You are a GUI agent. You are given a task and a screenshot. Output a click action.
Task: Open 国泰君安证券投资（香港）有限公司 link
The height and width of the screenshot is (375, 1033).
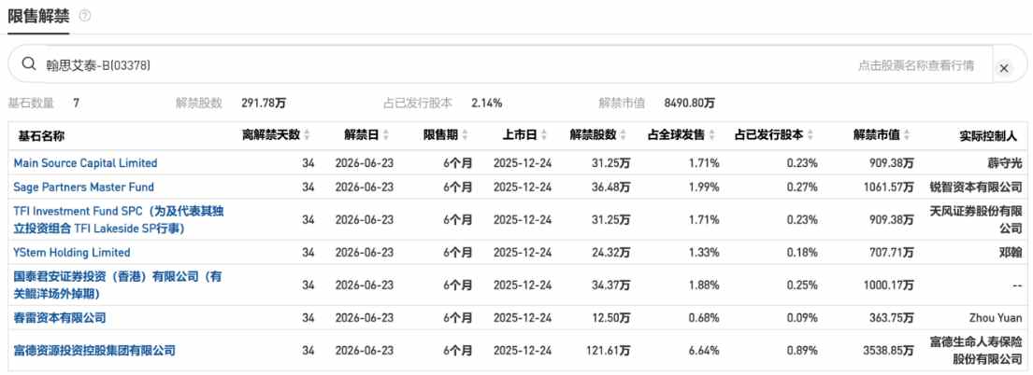[x=118, y=285]
